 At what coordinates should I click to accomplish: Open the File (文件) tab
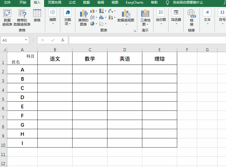pos(7,3)
